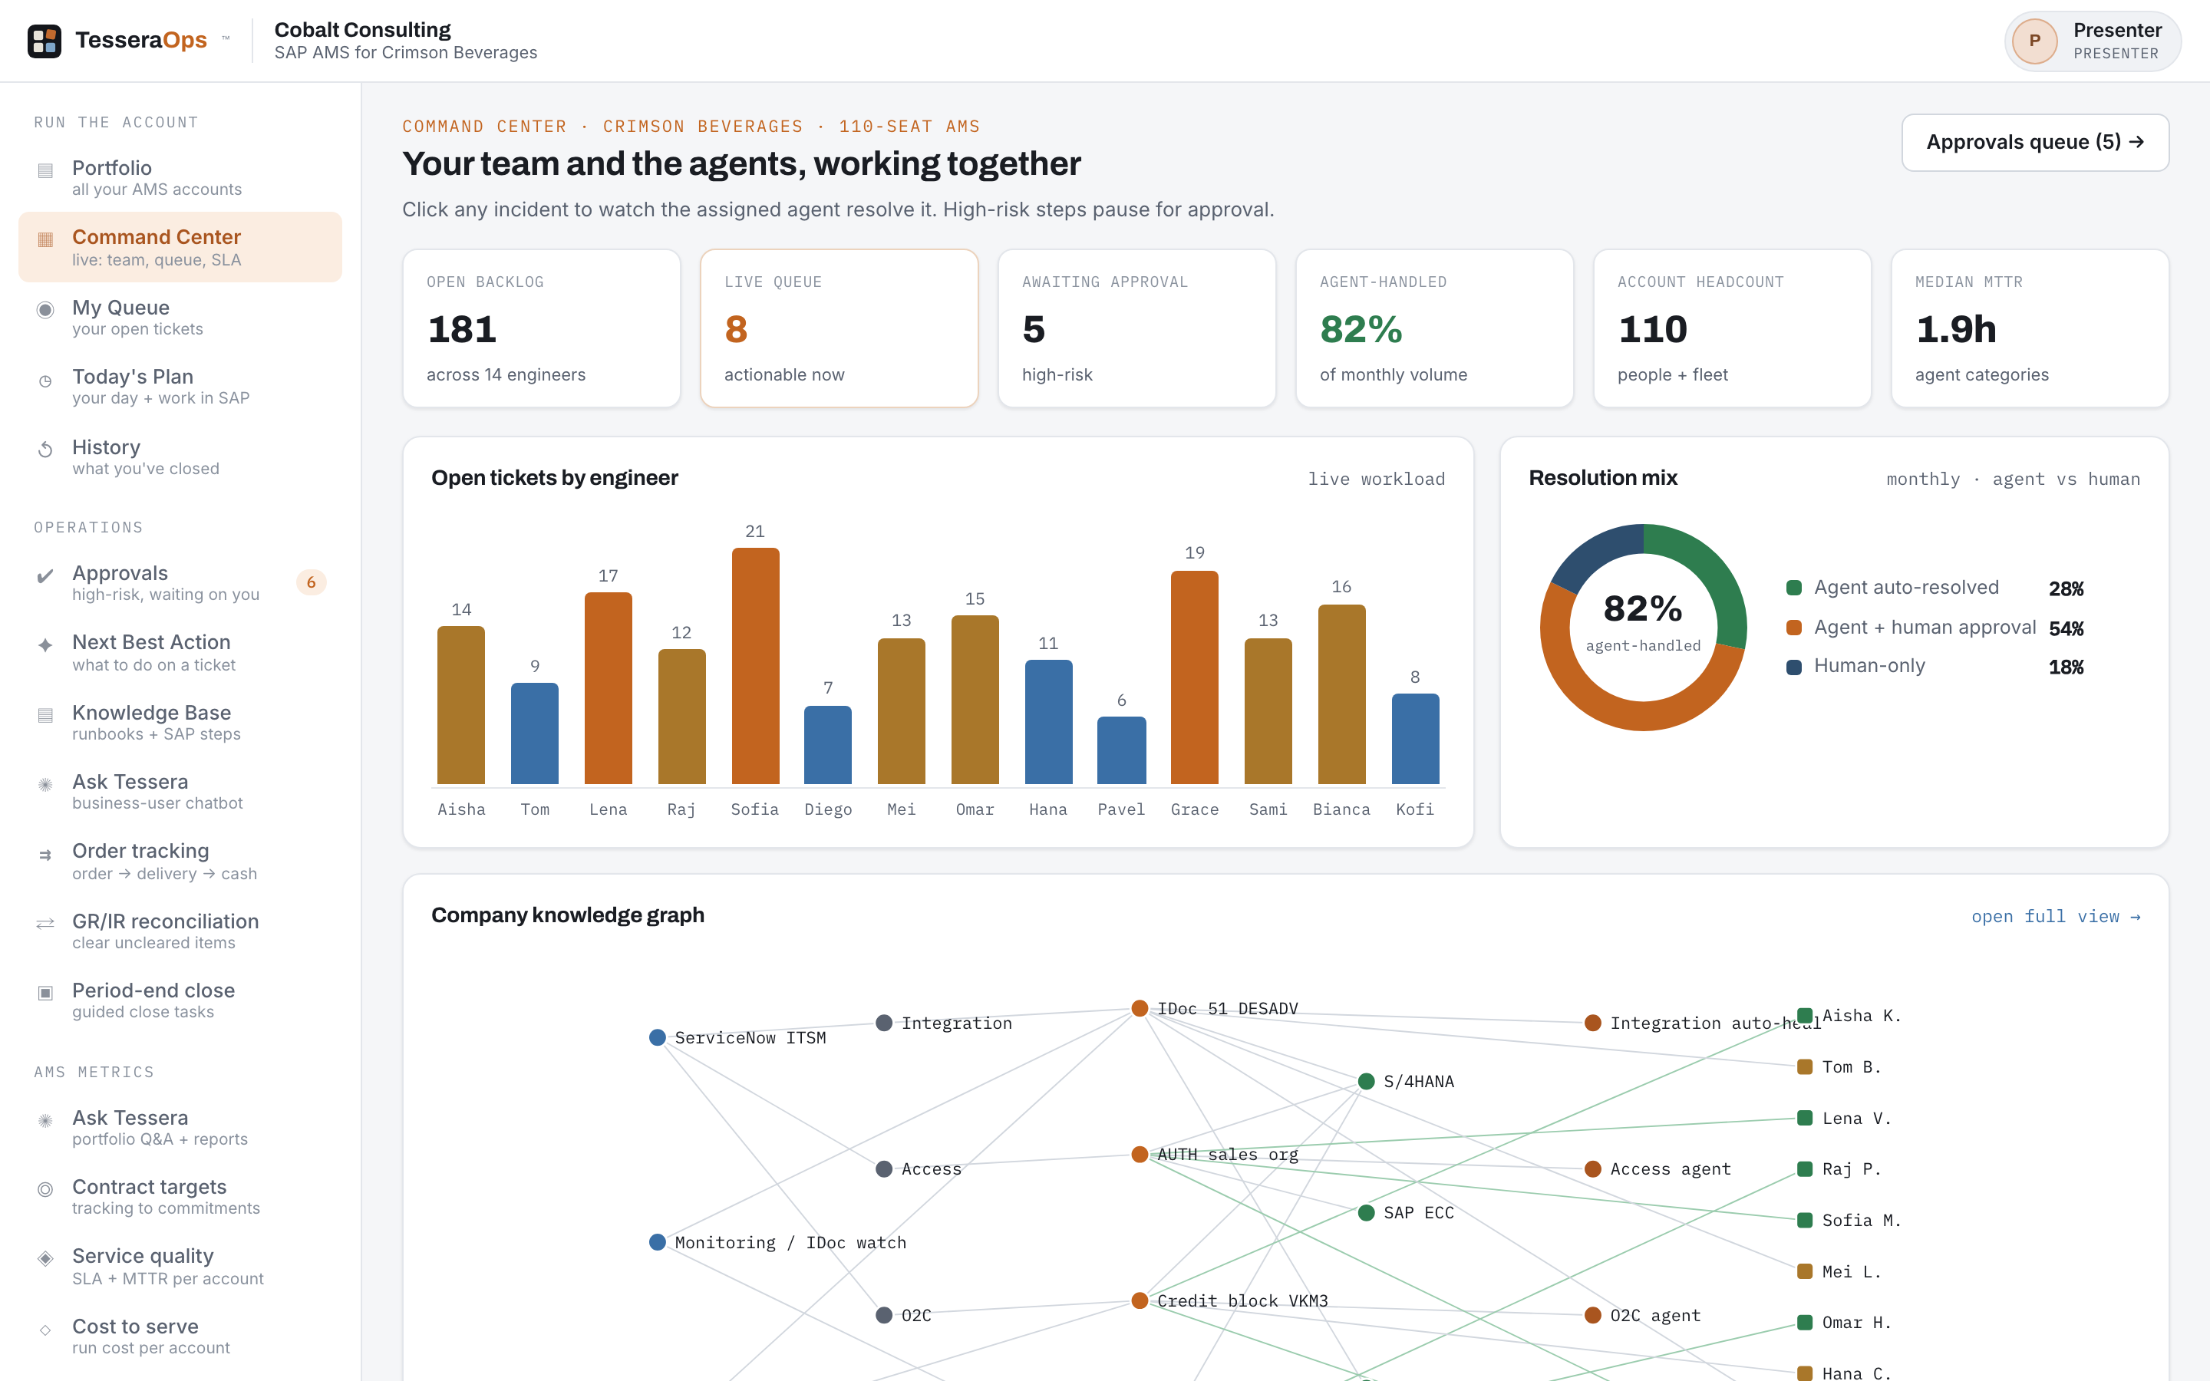Select the Agent-Handled 82% card
This screenshot has width=2210, height=1381.
[1435, 329]
